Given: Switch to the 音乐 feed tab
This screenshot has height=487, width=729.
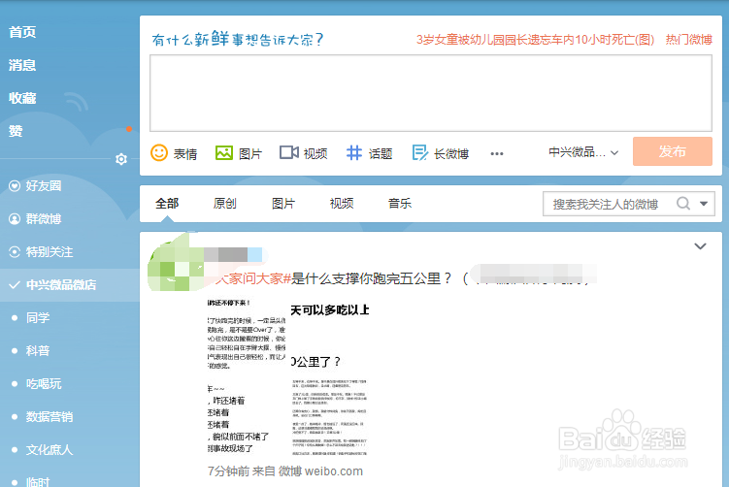Looking at the screenshot, I should tap(400, 204).
